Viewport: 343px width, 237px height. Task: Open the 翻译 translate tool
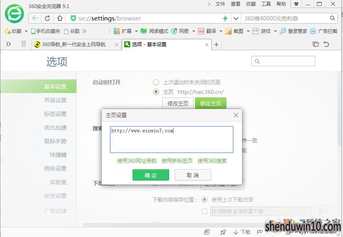point(207,31)
